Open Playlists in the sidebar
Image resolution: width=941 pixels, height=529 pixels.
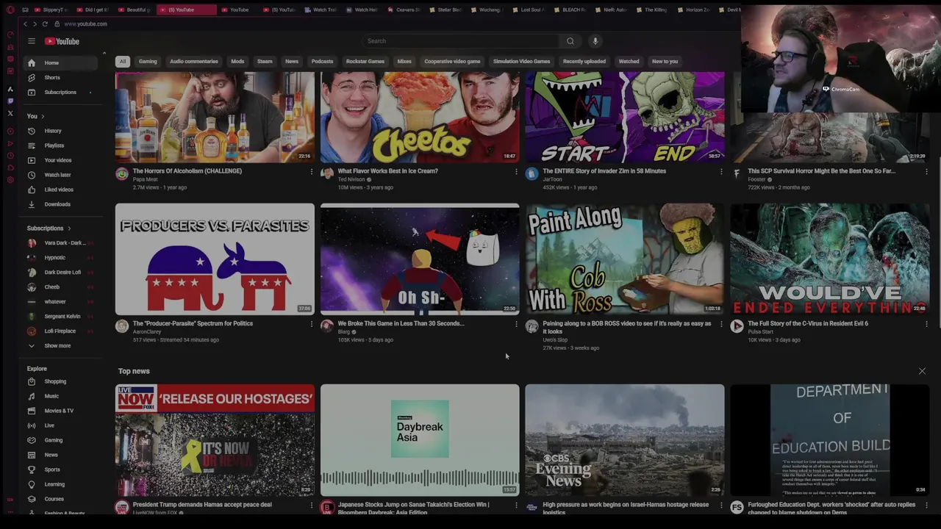59,145
